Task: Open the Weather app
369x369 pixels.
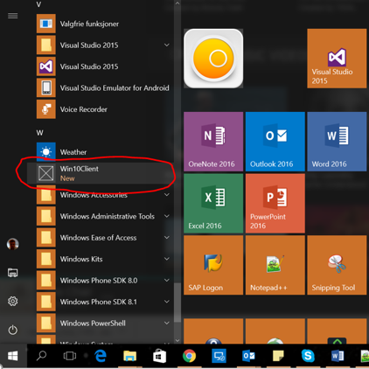Action: [x=102, y=152]
